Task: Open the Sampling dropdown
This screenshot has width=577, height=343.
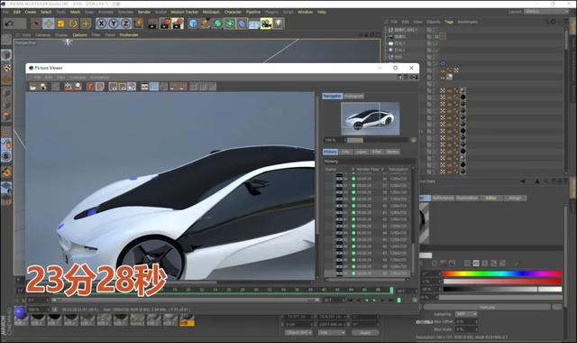Action: coord(466,314)
